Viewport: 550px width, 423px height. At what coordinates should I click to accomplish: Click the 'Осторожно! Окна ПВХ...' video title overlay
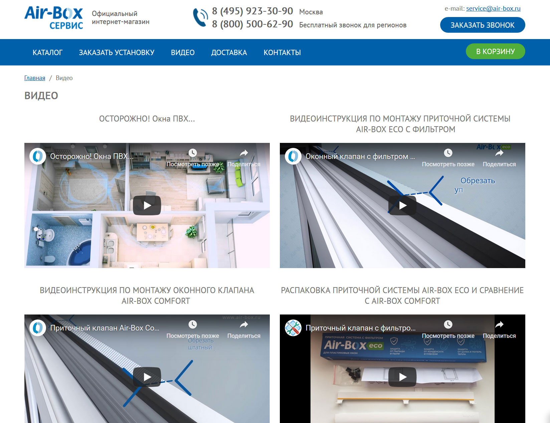91,156
